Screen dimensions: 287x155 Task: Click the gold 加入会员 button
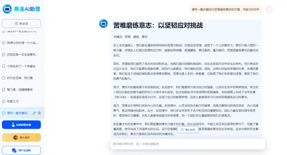coord(22,137)
